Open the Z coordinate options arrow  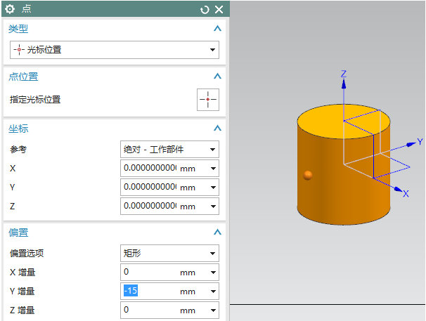coord(213,207)
